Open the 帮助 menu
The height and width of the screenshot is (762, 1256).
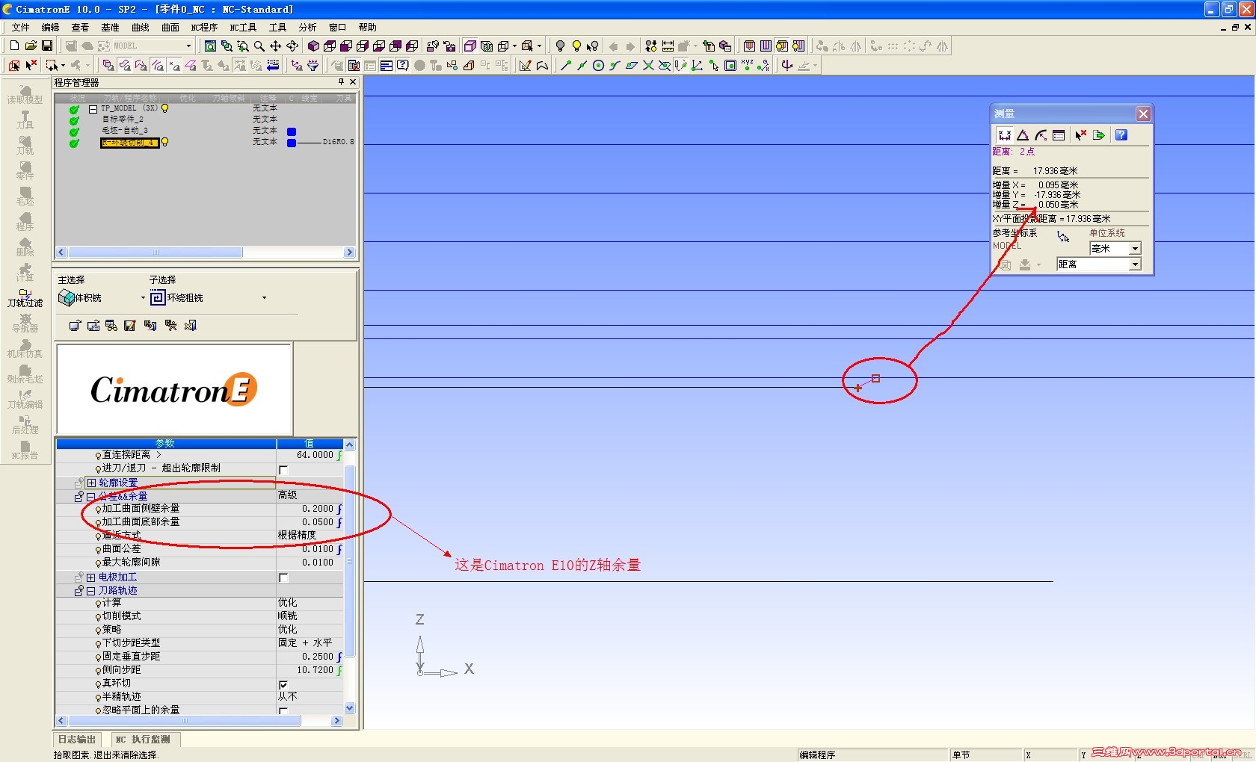367,28
